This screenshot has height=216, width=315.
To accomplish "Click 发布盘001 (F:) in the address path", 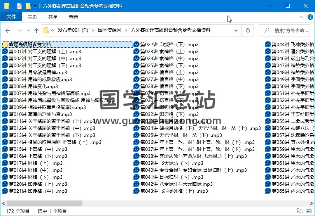I will (73, 30).
